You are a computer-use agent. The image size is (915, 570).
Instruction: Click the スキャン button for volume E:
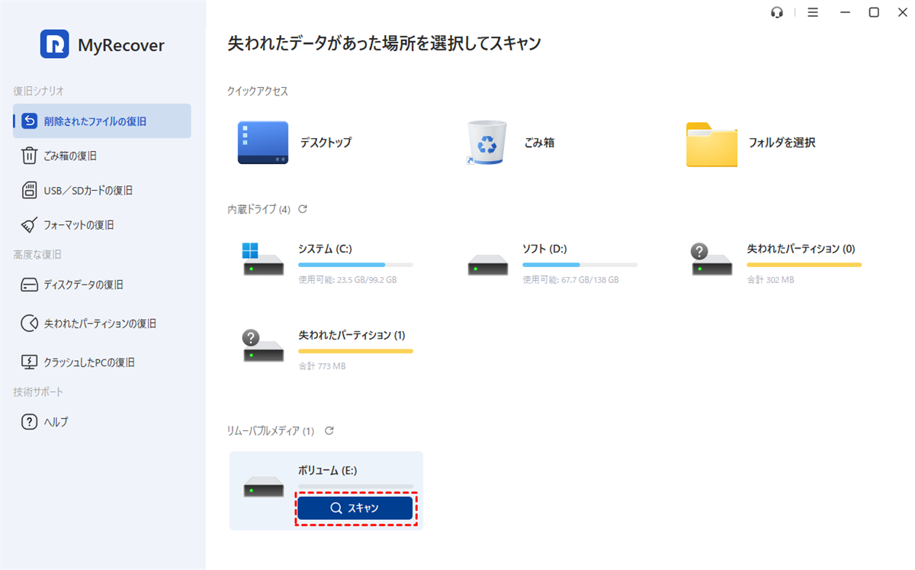coord(355,508)
